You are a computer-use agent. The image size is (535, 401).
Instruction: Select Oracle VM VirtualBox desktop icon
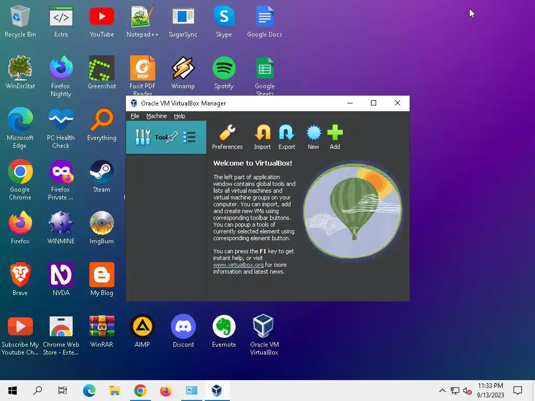(x=264, y=335)
